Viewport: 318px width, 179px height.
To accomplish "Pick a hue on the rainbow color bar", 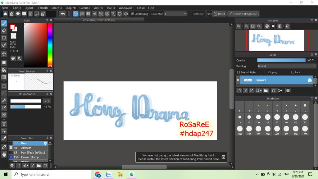I will [50, 45].
